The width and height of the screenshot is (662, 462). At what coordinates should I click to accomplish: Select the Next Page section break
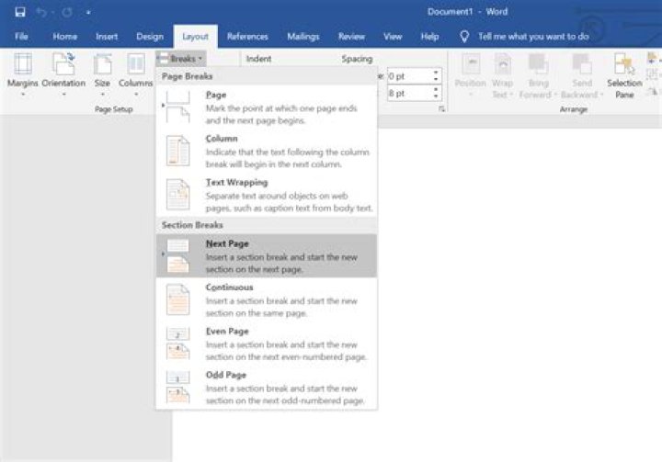point(267,255)
